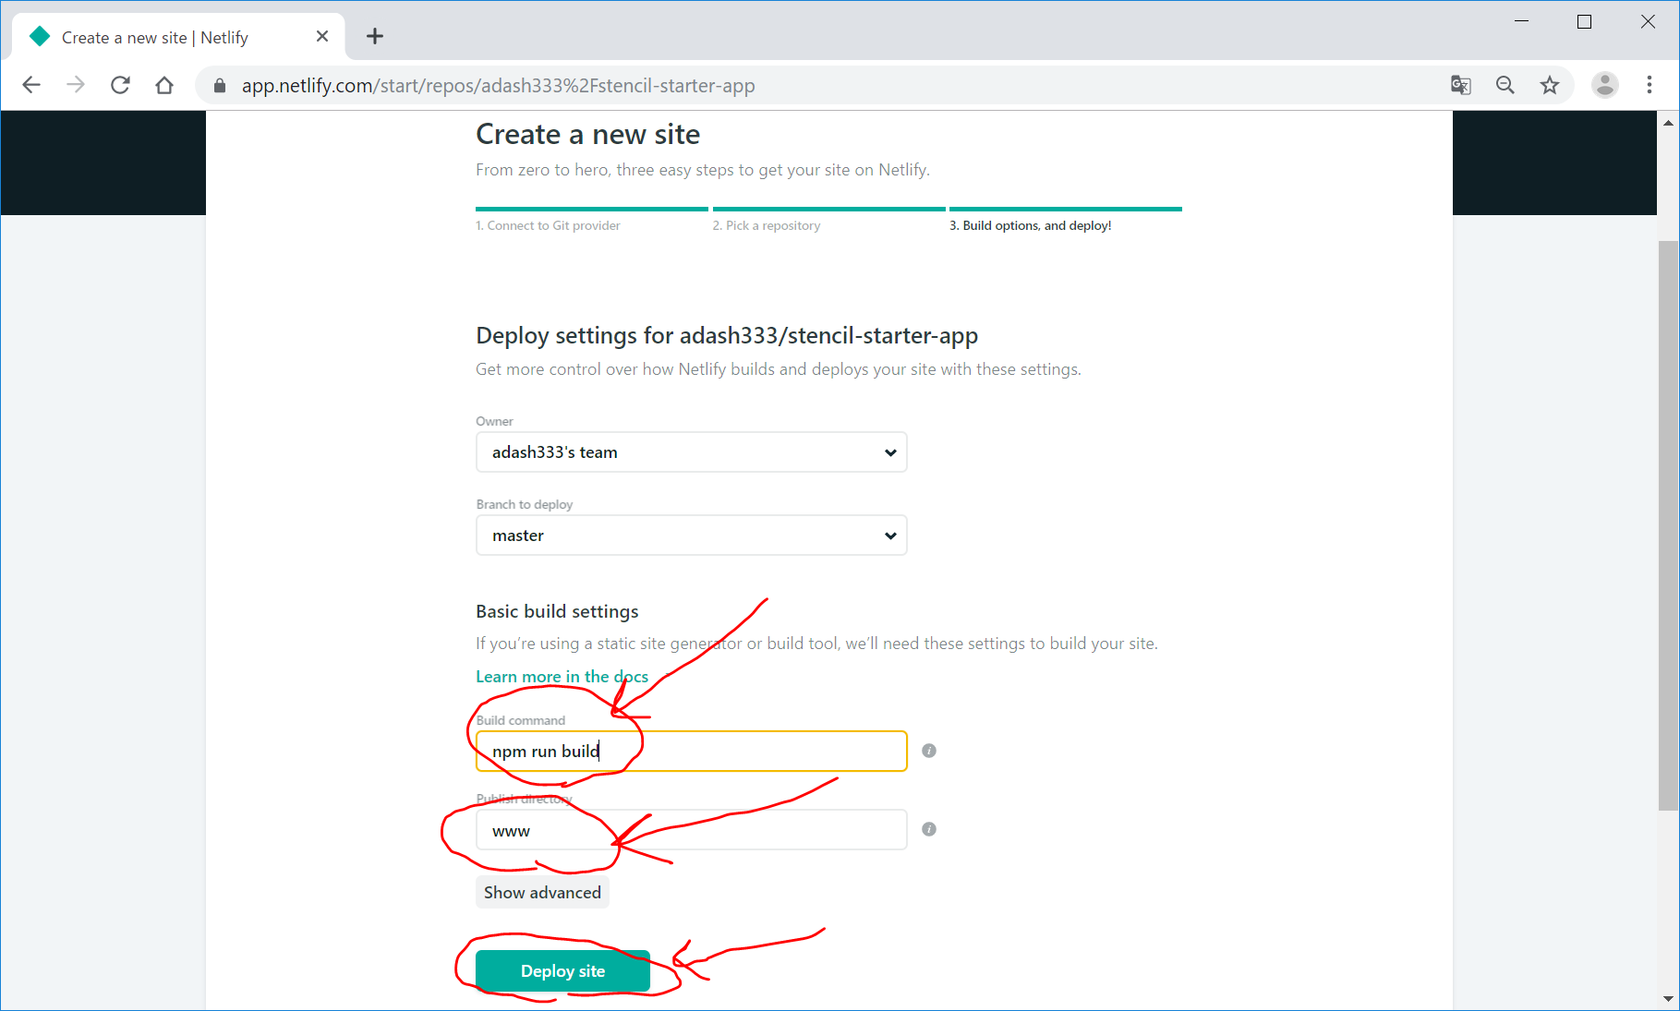Expand the Branch to deploy dropdown
The image size is (1680, 1011).
coord(691,536)
